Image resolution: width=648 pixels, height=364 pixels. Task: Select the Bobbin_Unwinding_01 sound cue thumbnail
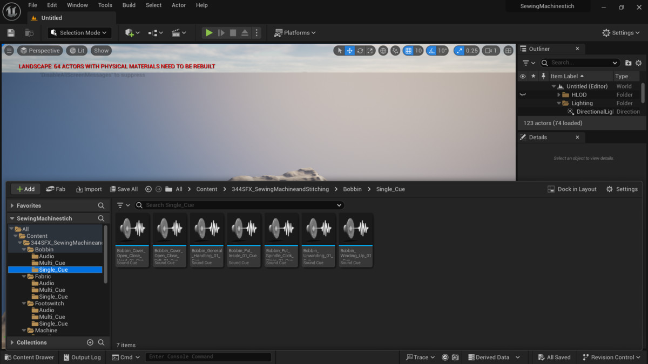pos(319,240)
